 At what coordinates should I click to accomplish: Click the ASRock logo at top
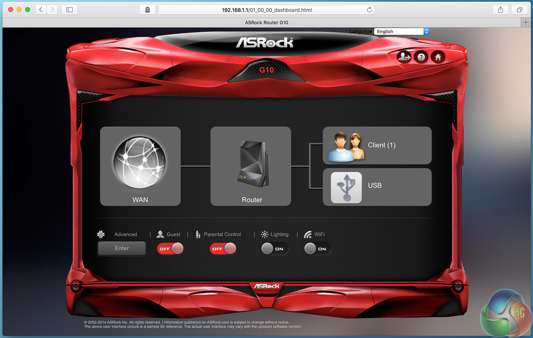pyautogui.click(x=265, y=42)
